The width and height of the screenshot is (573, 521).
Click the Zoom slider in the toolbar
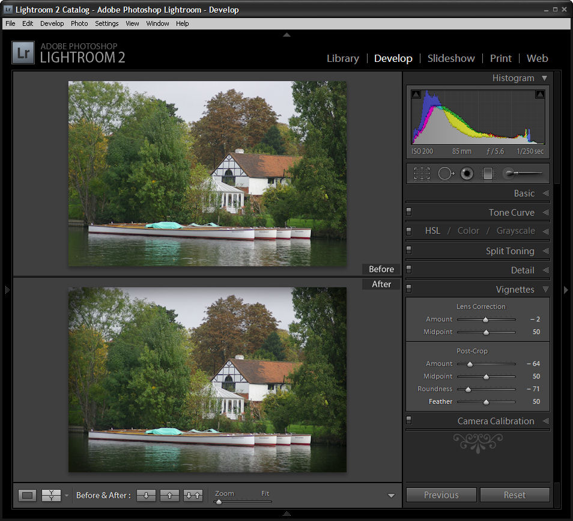point(243,502)
